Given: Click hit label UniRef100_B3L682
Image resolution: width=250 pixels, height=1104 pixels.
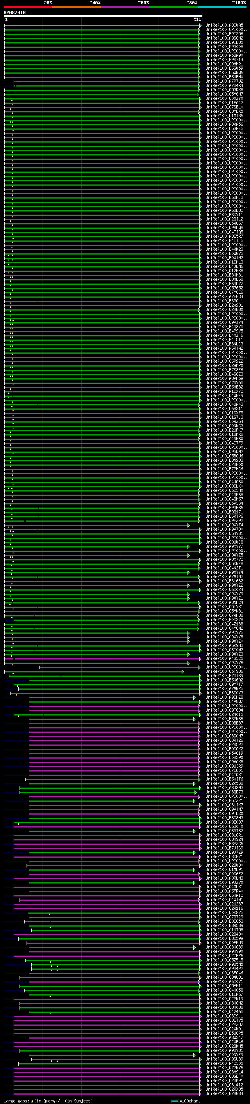Looking at the screenshot, I should click(x=224, y=581).
